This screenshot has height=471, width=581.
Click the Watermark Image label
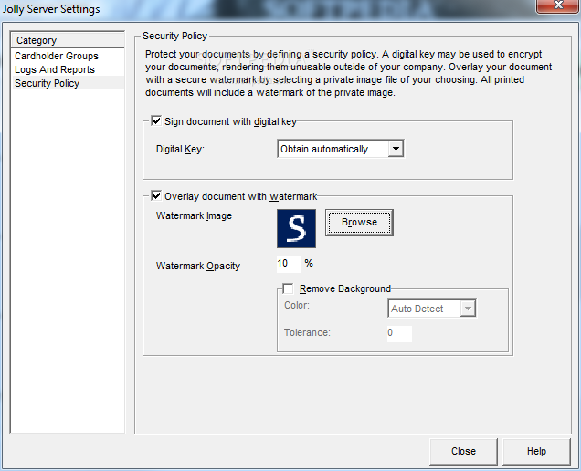tap(194, 215)
